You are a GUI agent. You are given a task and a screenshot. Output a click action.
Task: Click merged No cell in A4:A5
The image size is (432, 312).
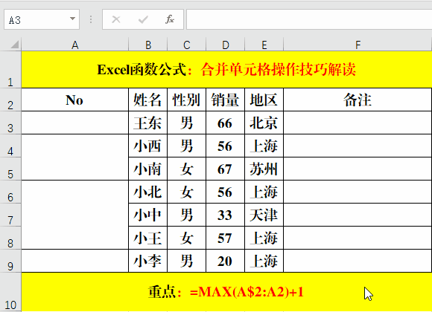[75, 157]
